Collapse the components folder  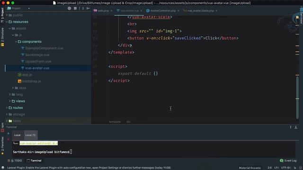pyautogui.click(x=16, y=42)
